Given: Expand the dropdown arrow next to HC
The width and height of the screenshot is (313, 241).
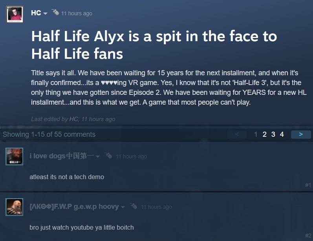Looking at the screenshot, I should 45,13.
